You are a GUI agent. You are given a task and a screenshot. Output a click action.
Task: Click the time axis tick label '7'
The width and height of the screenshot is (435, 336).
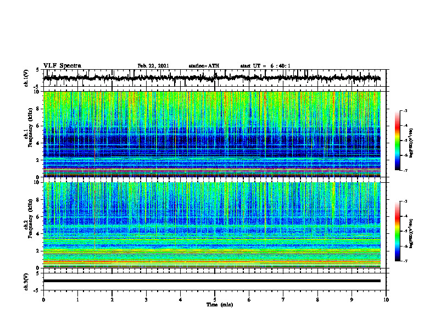click(283, 300)
